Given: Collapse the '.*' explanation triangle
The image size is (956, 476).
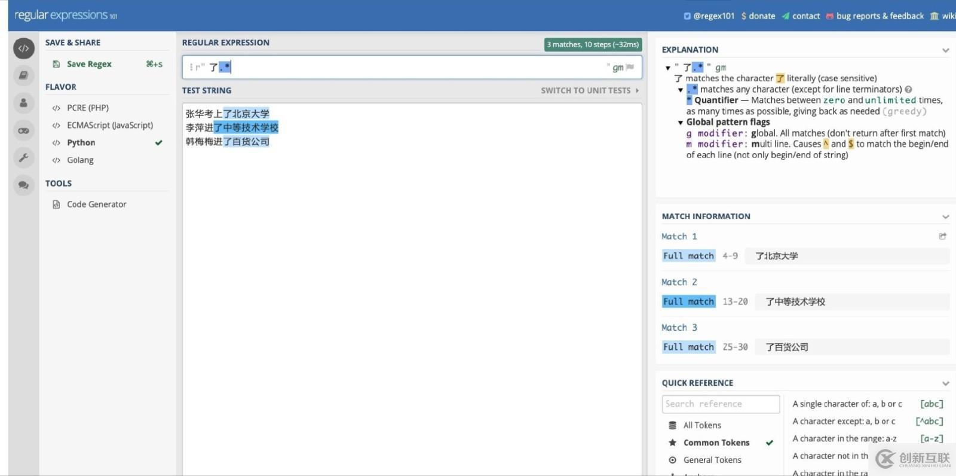Looking at the screenshot, I should (680, 90).
